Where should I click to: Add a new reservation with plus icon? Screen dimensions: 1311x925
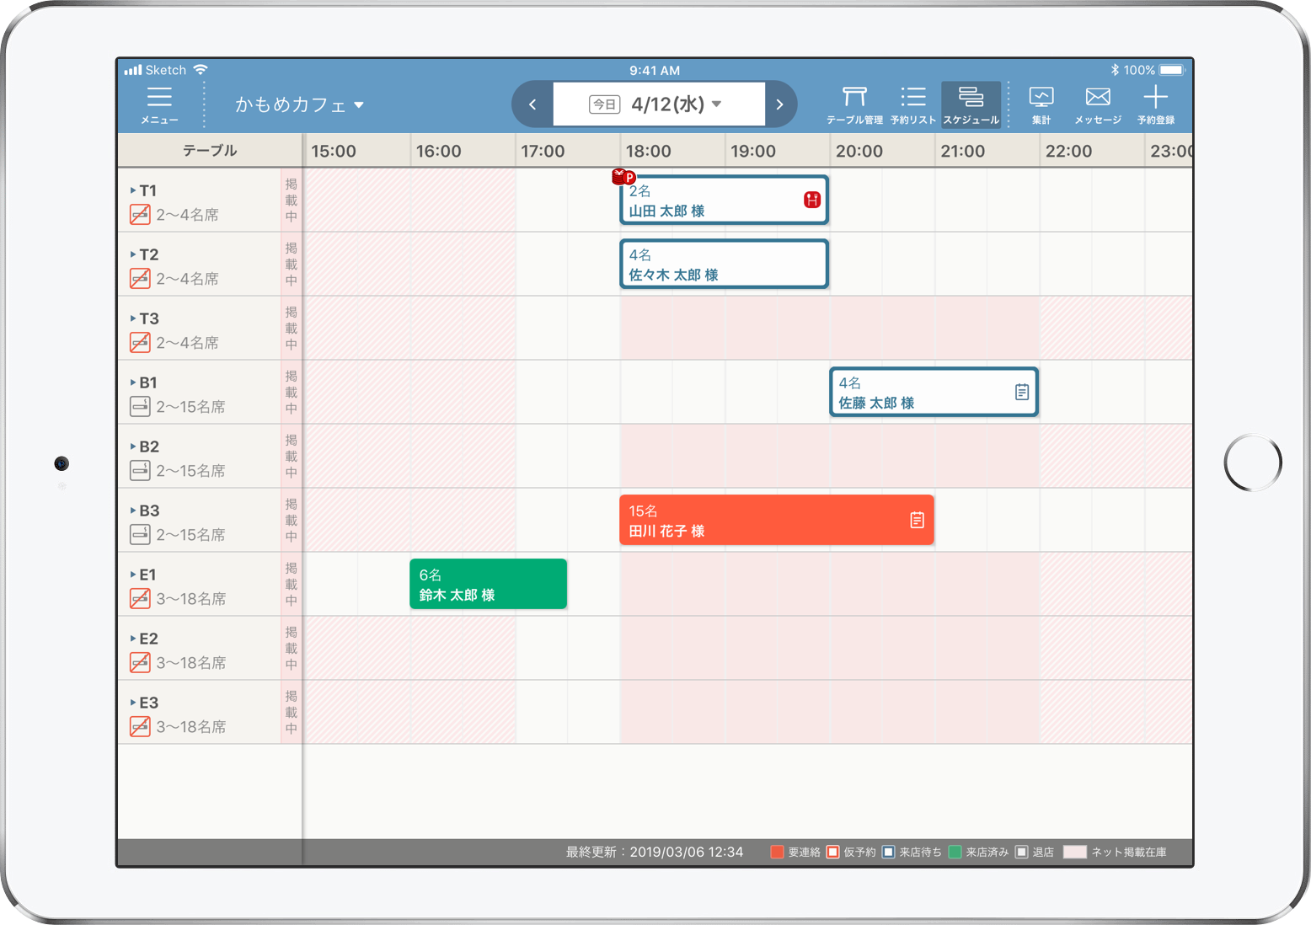click(x=1155, y=104)
